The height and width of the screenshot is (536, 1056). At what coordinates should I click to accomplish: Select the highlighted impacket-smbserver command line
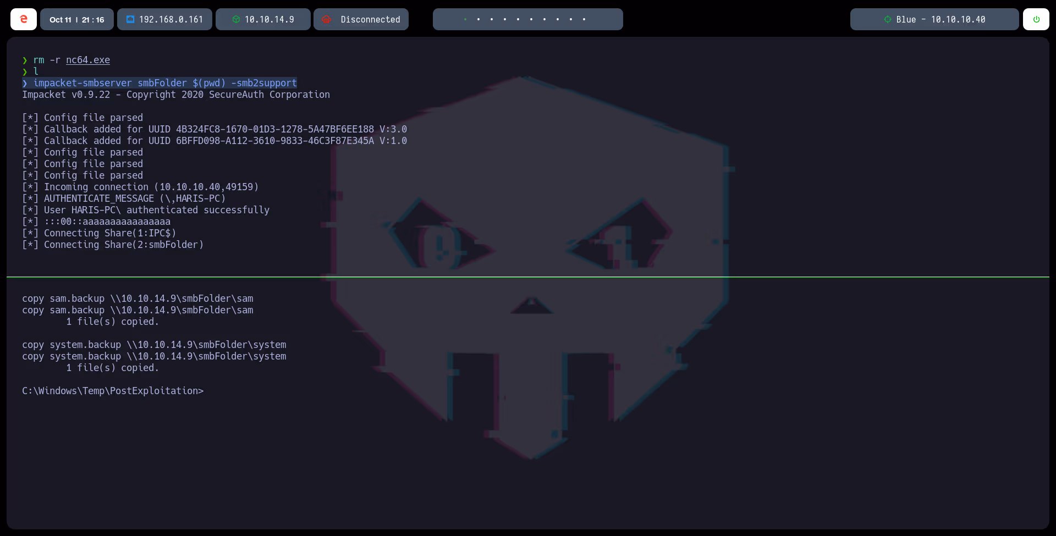point(159,83)
